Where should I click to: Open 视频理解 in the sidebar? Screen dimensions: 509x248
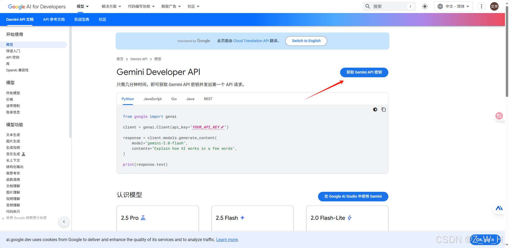pyautogui.click(x=13, y=199)
